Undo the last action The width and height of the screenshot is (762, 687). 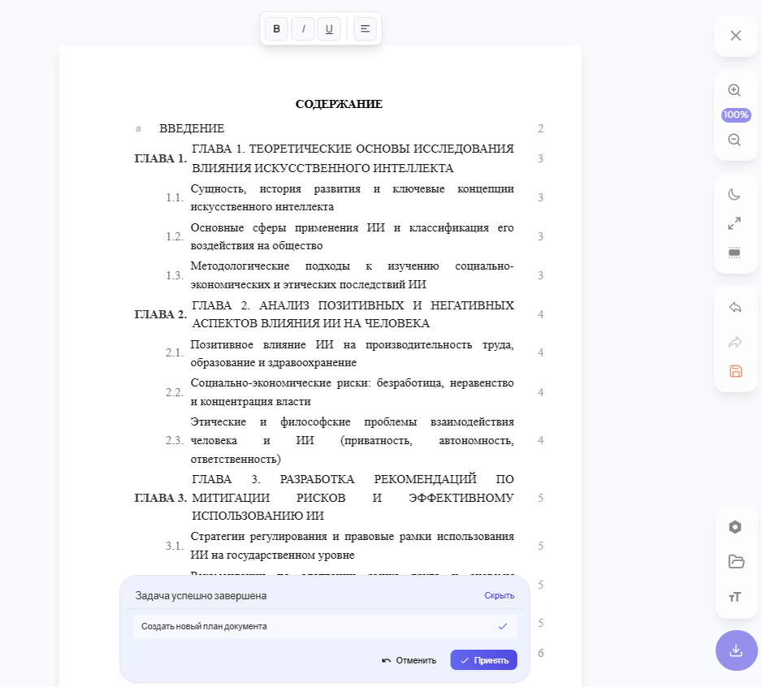click(735, 308)
